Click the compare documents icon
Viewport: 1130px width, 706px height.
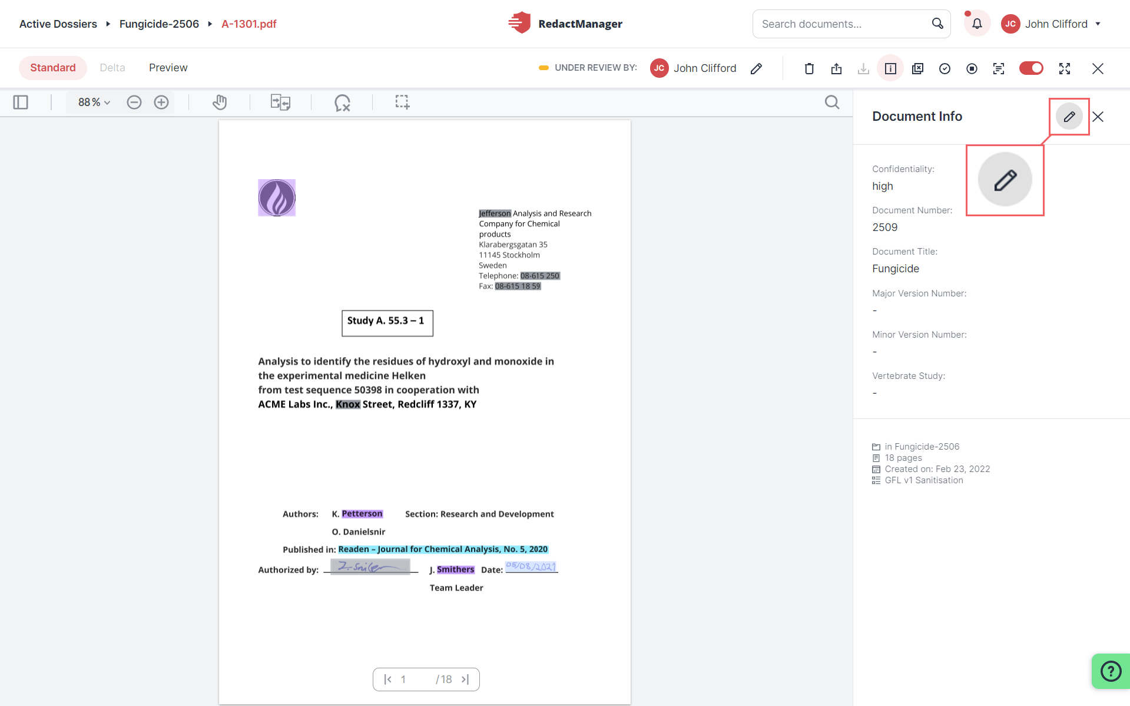tap(280, 102)
